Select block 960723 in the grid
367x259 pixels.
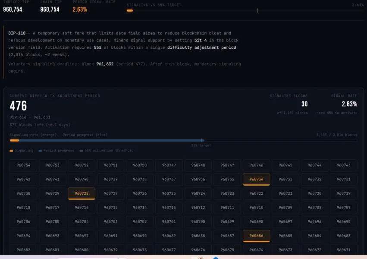227,193
